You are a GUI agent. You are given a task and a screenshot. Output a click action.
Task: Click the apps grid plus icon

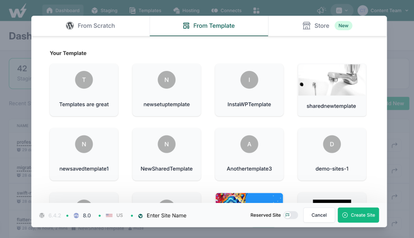[x=256, y=10]
